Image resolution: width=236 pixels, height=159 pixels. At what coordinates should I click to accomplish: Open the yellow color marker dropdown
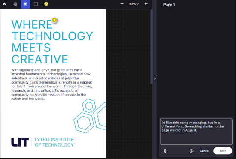coord(46,4)
